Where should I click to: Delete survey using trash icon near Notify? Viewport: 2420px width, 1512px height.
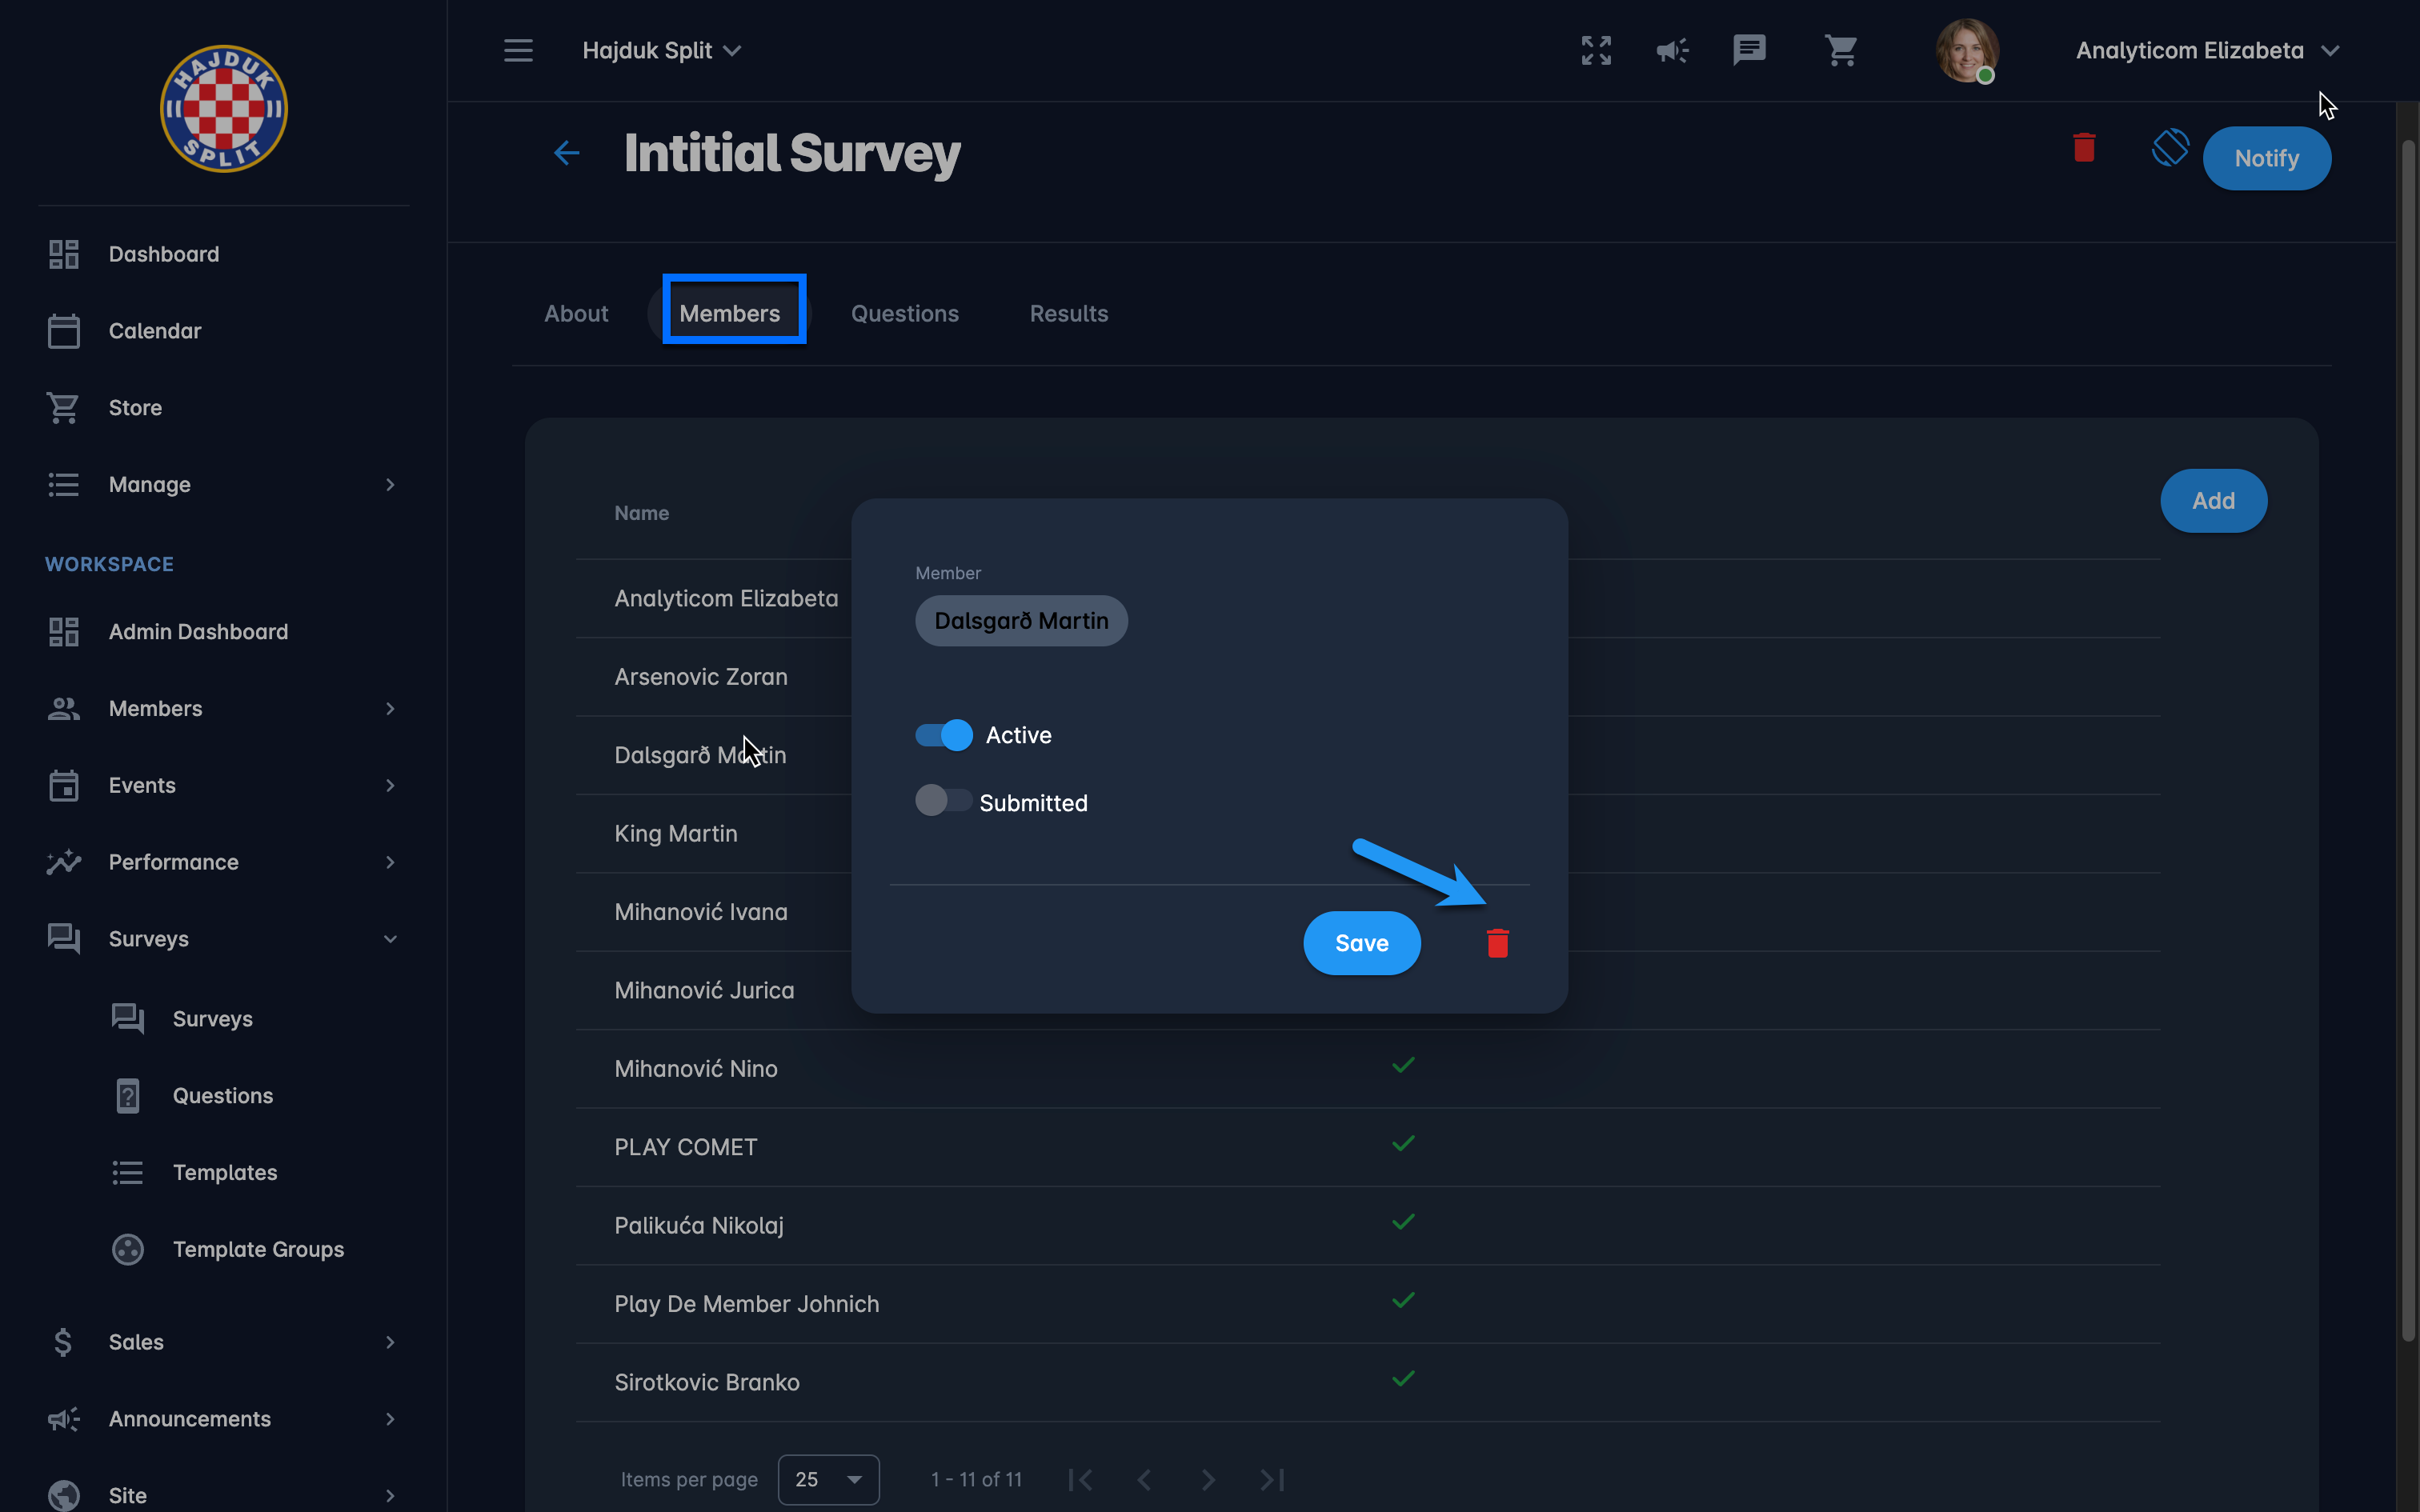pyautogui.click(x=2084, y=148)
